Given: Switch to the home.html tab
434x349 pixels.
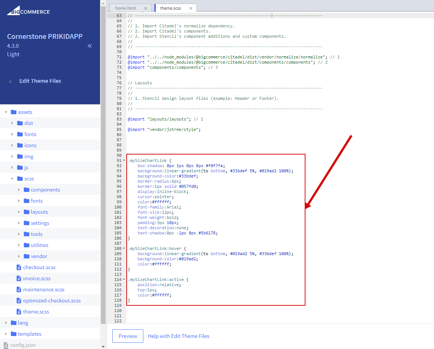Looking at the screenshot, I should pos(126,8).
